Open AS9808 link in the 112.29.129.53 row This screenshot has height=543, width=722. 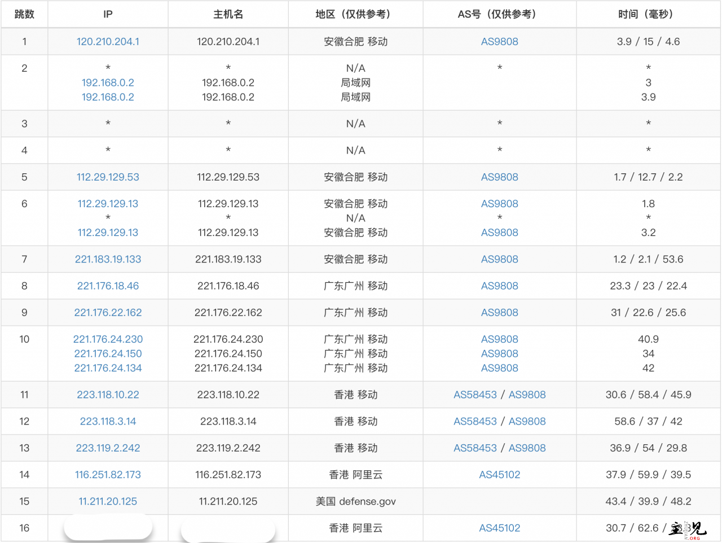coord(500,177)
